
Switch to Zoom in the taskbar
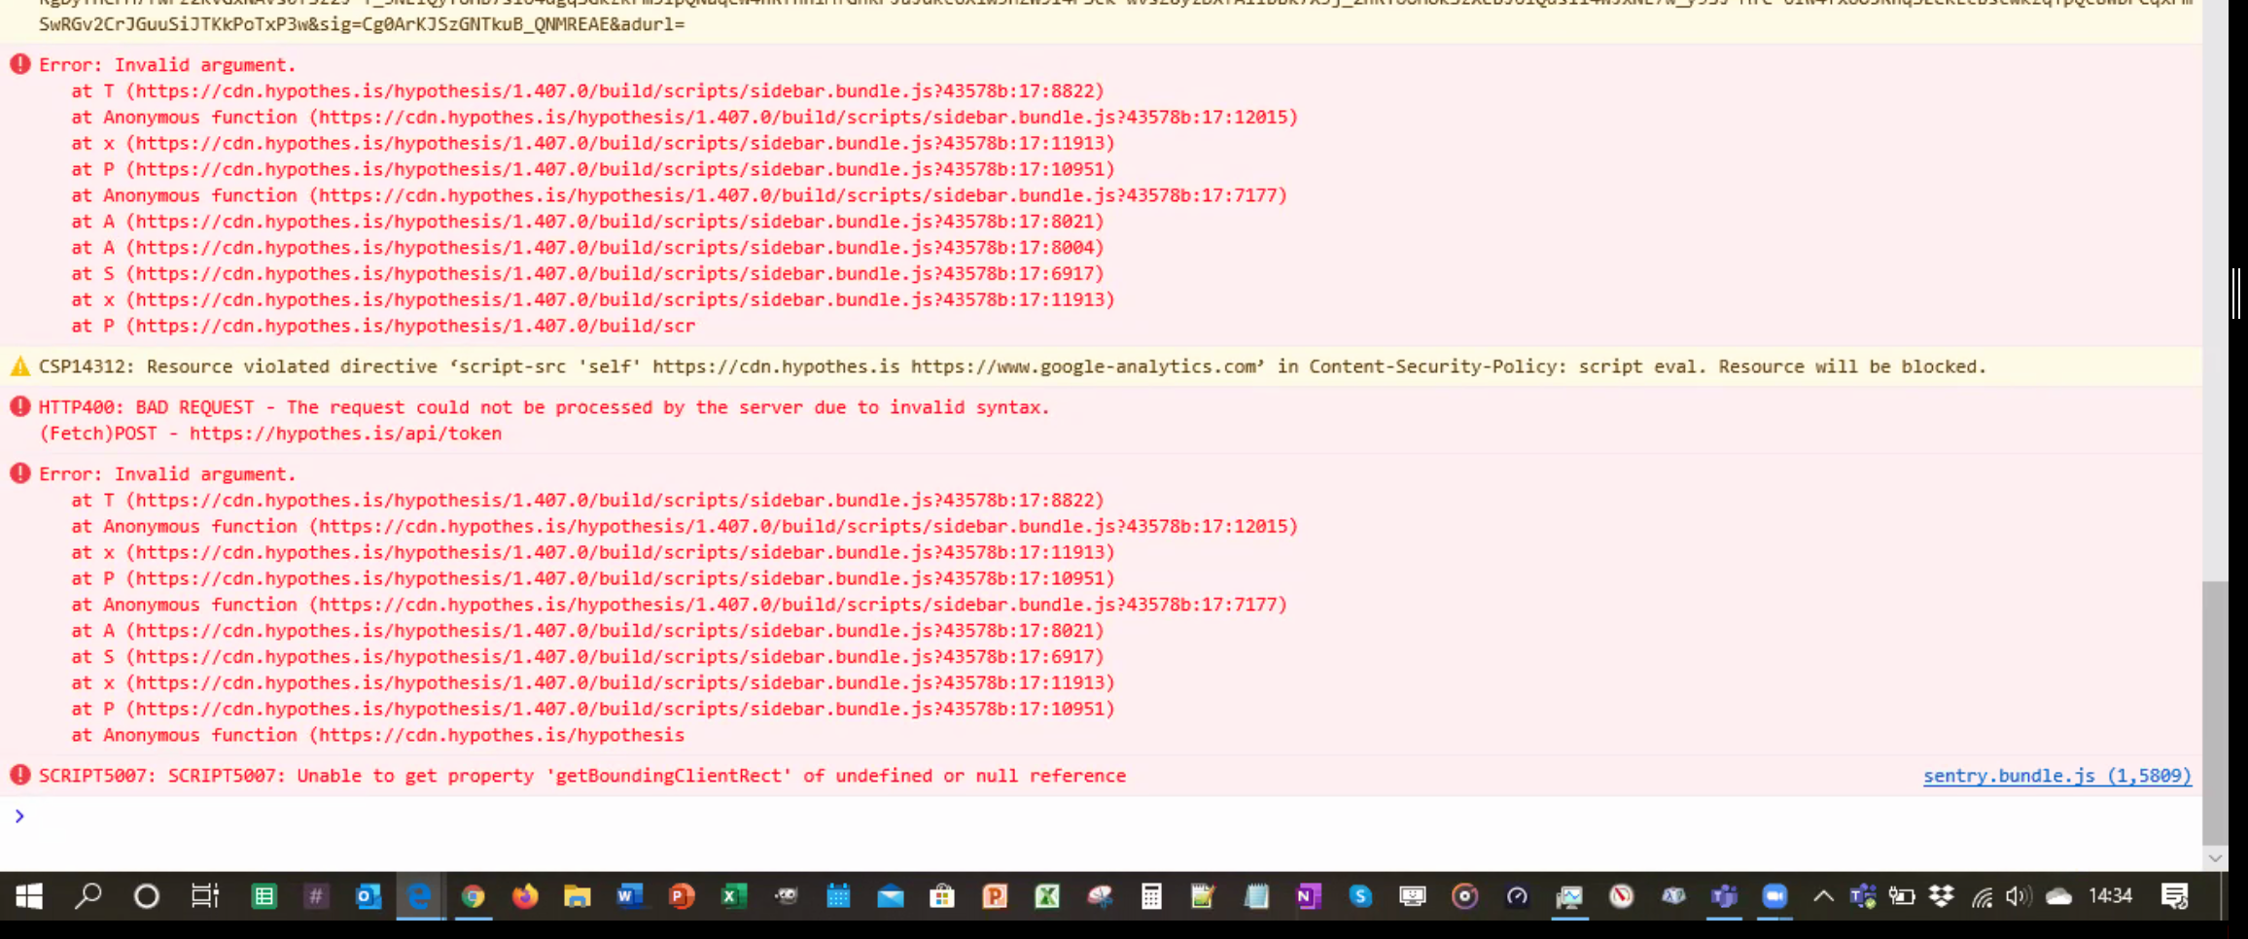(x=1775, y=896)
